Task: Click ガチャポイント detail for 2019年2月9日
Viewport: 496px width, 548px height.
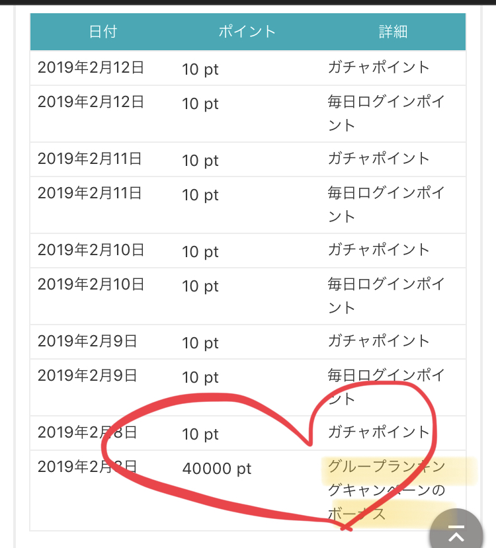Action: point(378,340)
